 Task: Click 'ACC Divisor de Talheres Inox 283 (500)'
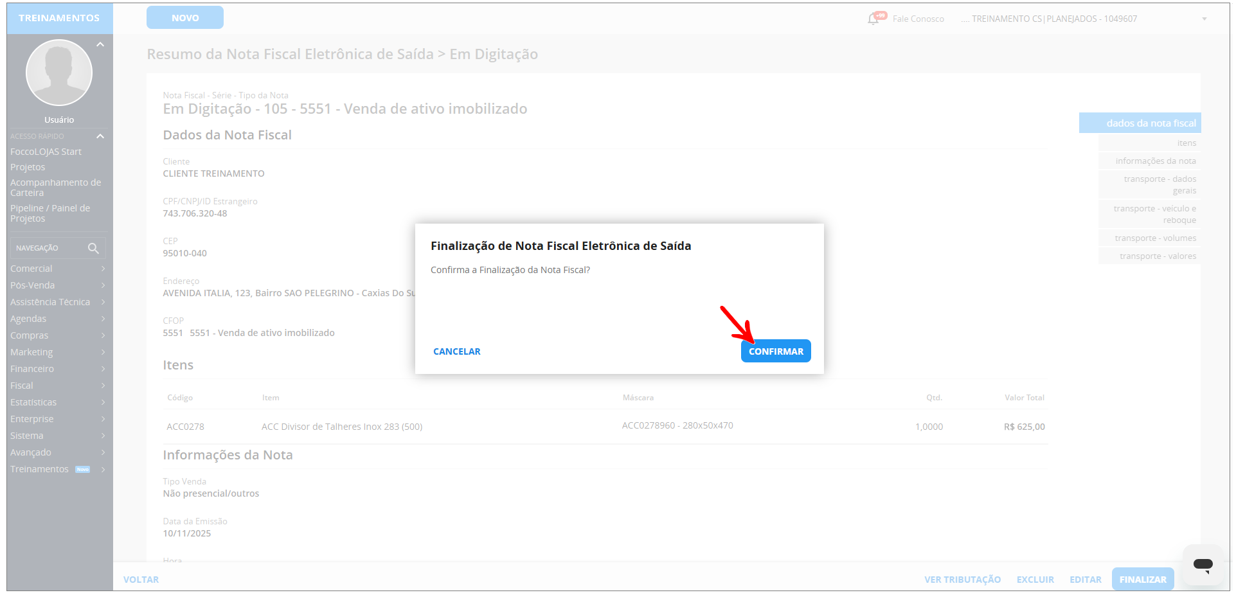tap(342, 427)
